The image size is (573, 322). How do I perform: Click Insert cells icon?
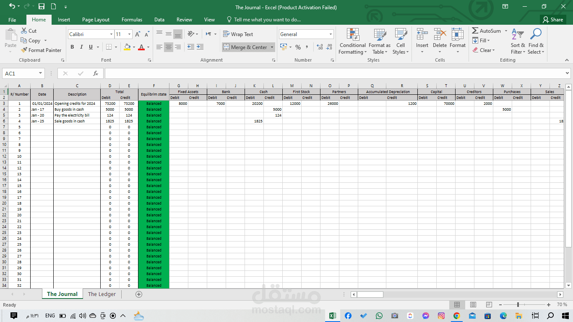tap(422, 35)
